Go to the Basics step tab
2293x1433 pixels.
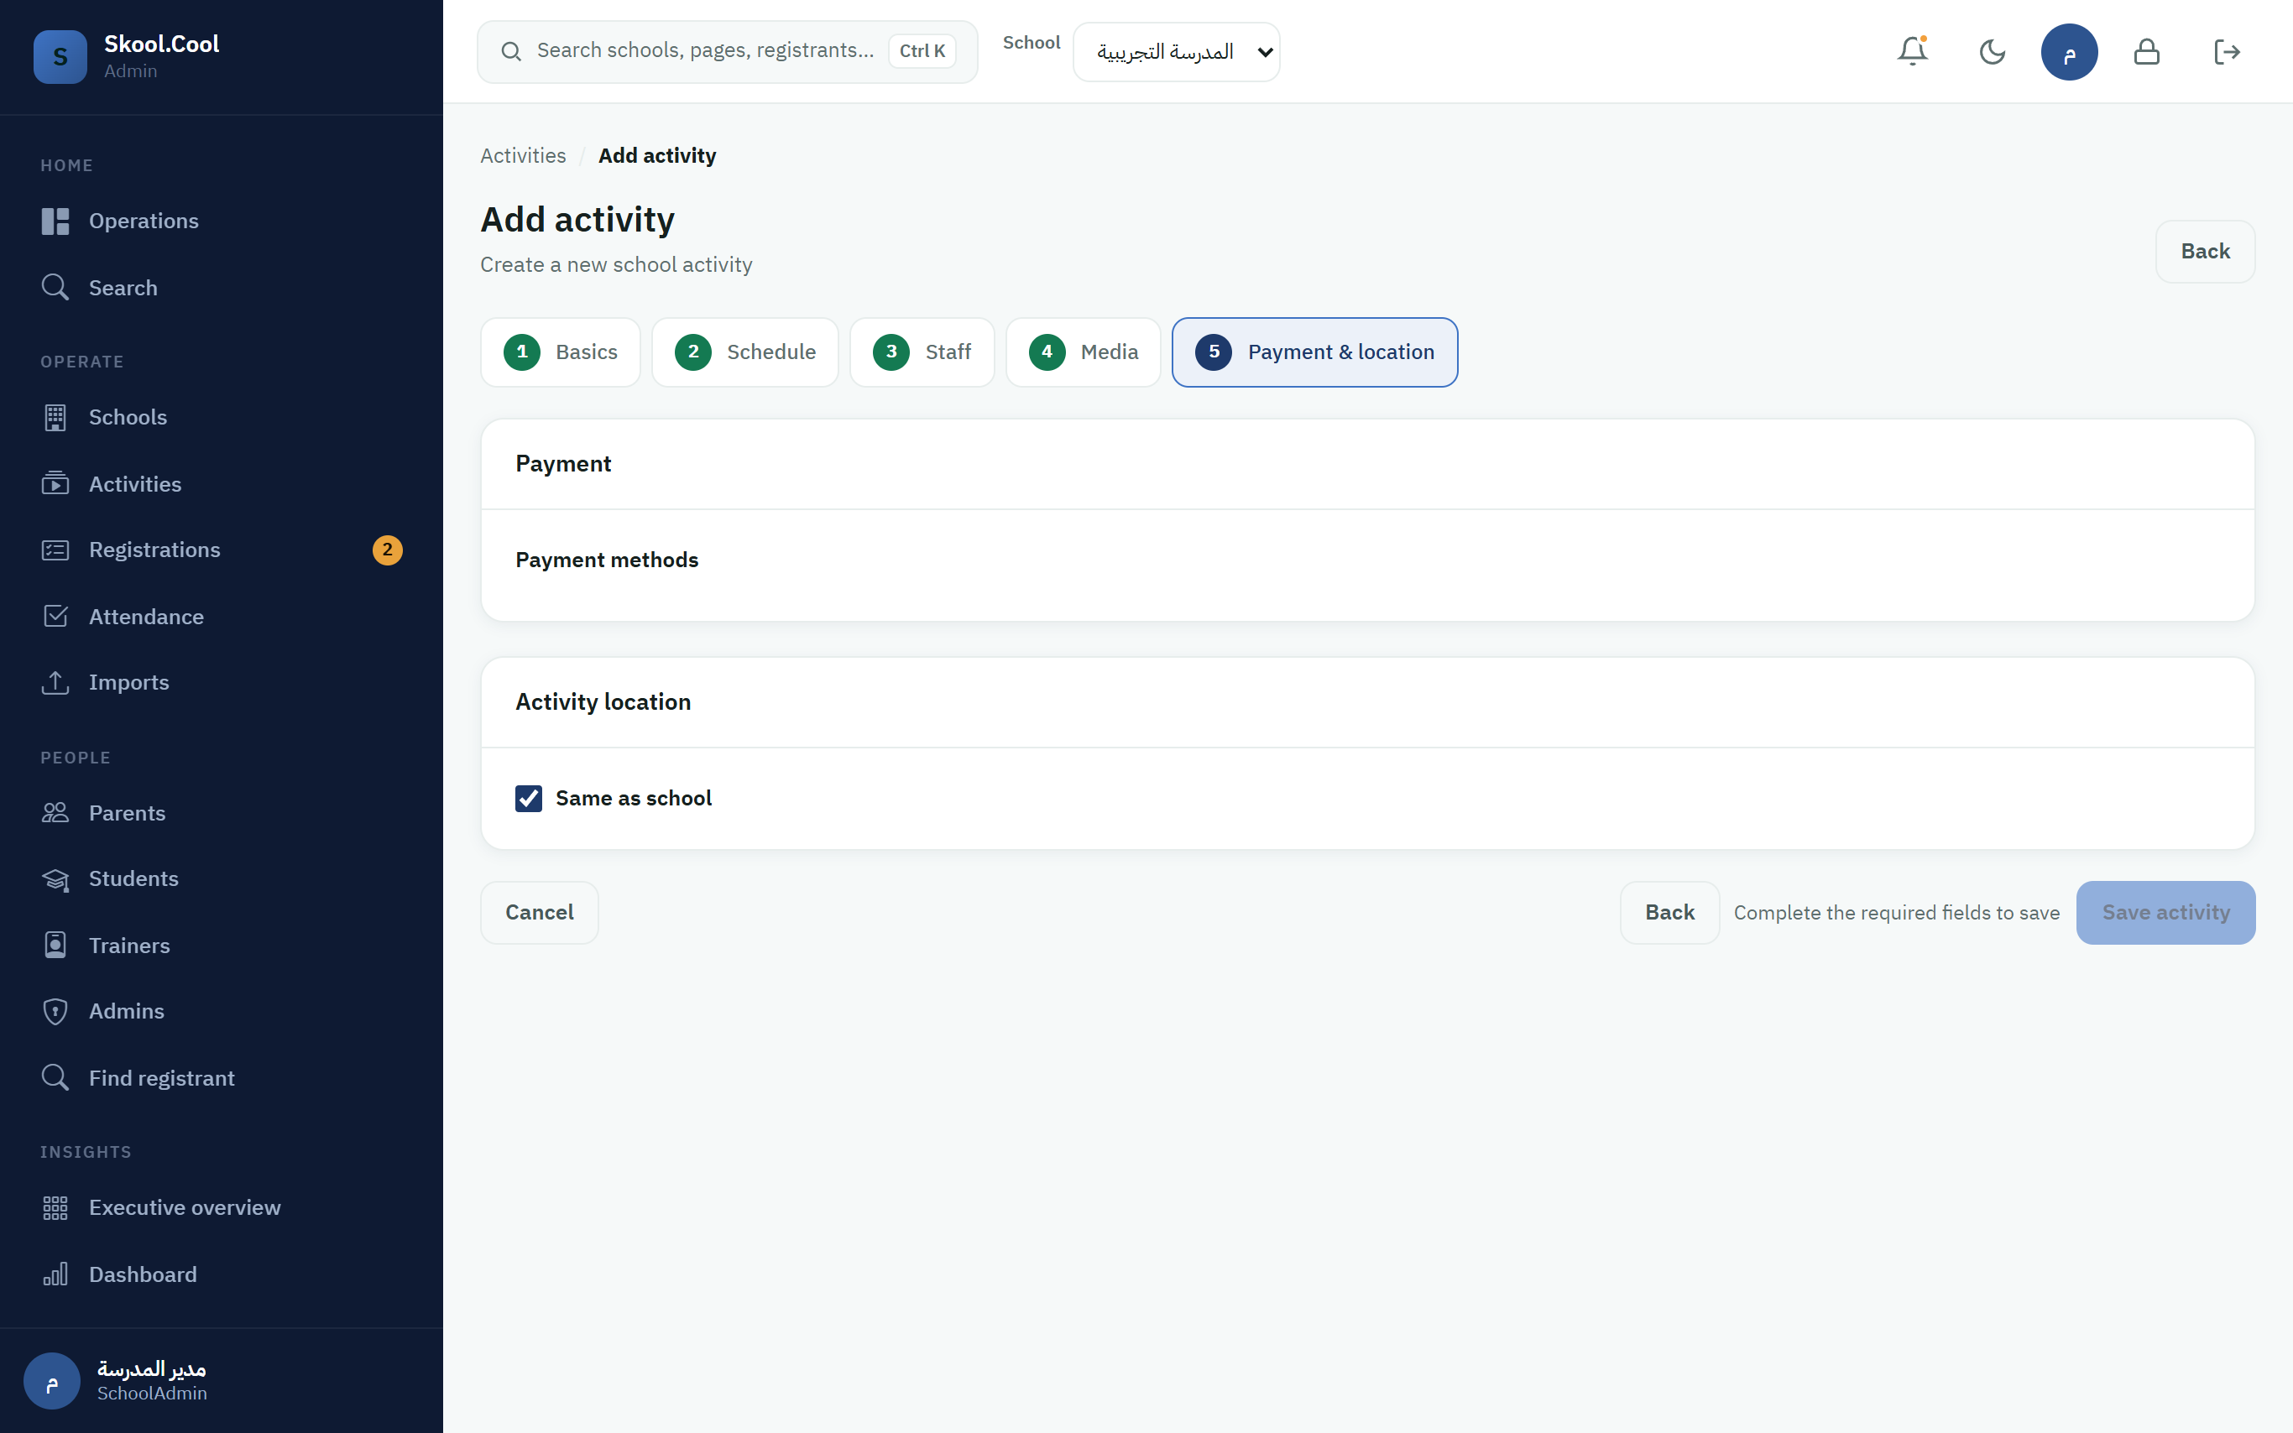pos(560,352)
